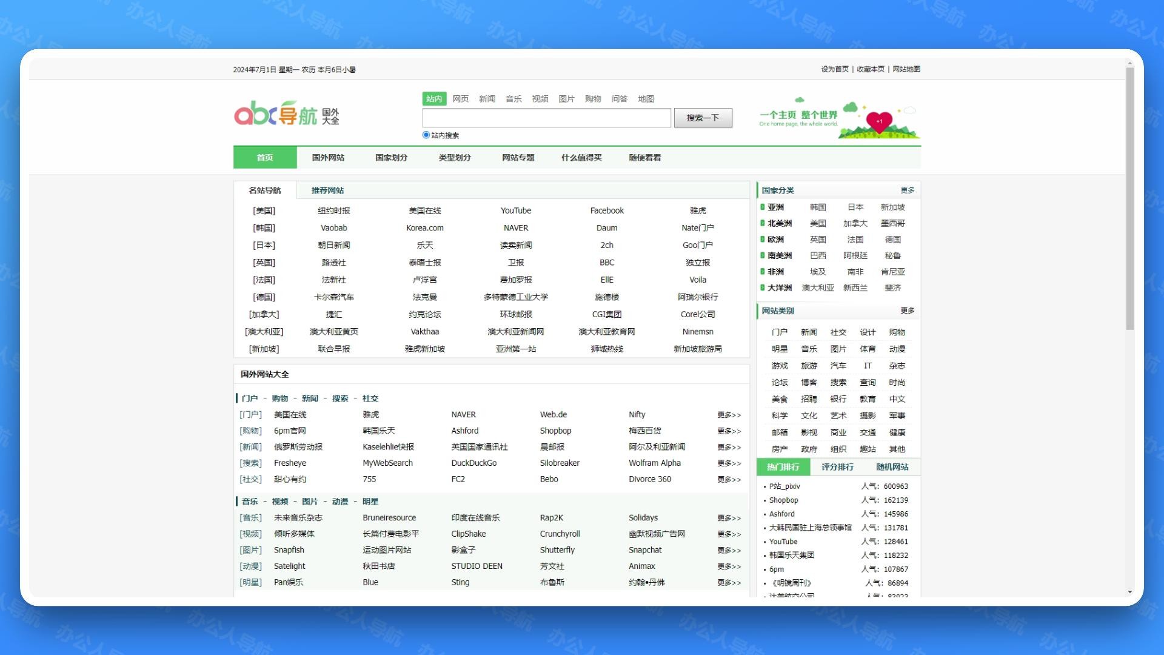This screenshot has height=655, width=1164.
Task: Click the green icon beside 非洲
Action: click(763, 272)
